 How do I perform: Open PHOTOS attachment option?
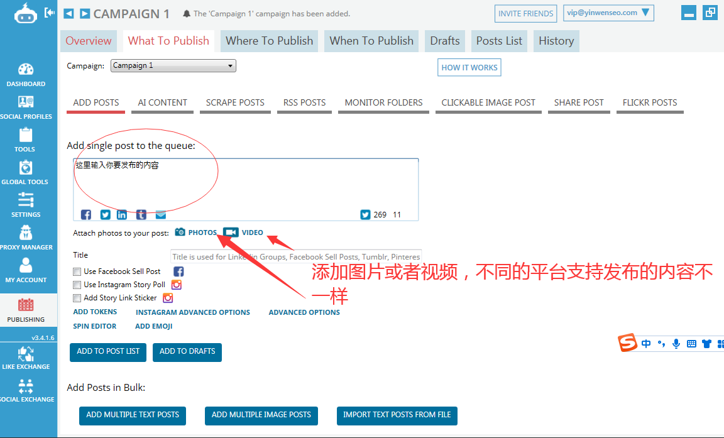(x=195, y=232)
